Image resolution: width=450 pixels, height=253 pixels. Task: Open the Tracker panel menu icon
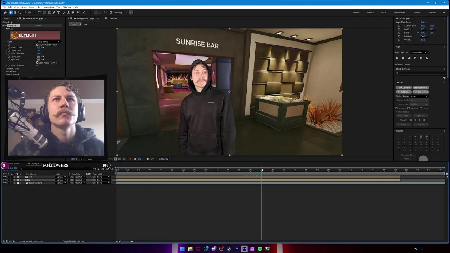[x=444, y=83]
